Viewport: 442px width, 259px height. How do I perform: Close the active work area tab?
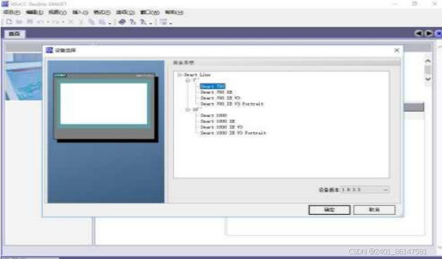tap(438, 34)
